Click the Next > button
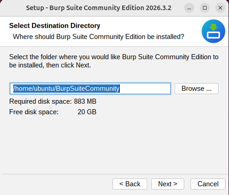The height and width of the screenshot is (195, 229). coord(168,184)
